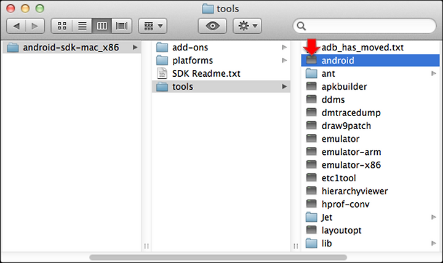Click the lib folder disclosure arrow
Image resolution: width=443 pixels, height=263 pixels.
point(433,243)
